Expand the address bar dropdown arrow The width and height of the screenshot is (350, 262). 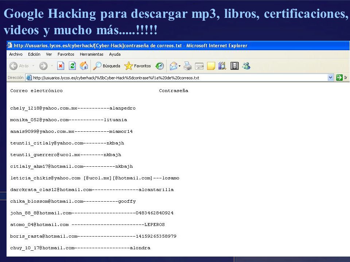(x=330, y=78)
